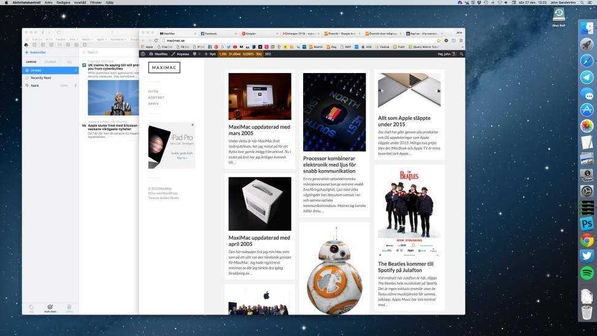The image size is (597, 336).
Task: Open article MaxiMac uppdaterad med mars 2005
Action: coord(260,130)
